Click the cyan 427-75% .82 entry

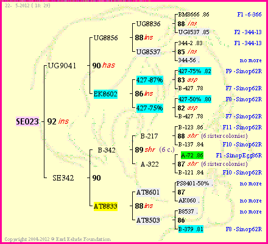(195, 71)
